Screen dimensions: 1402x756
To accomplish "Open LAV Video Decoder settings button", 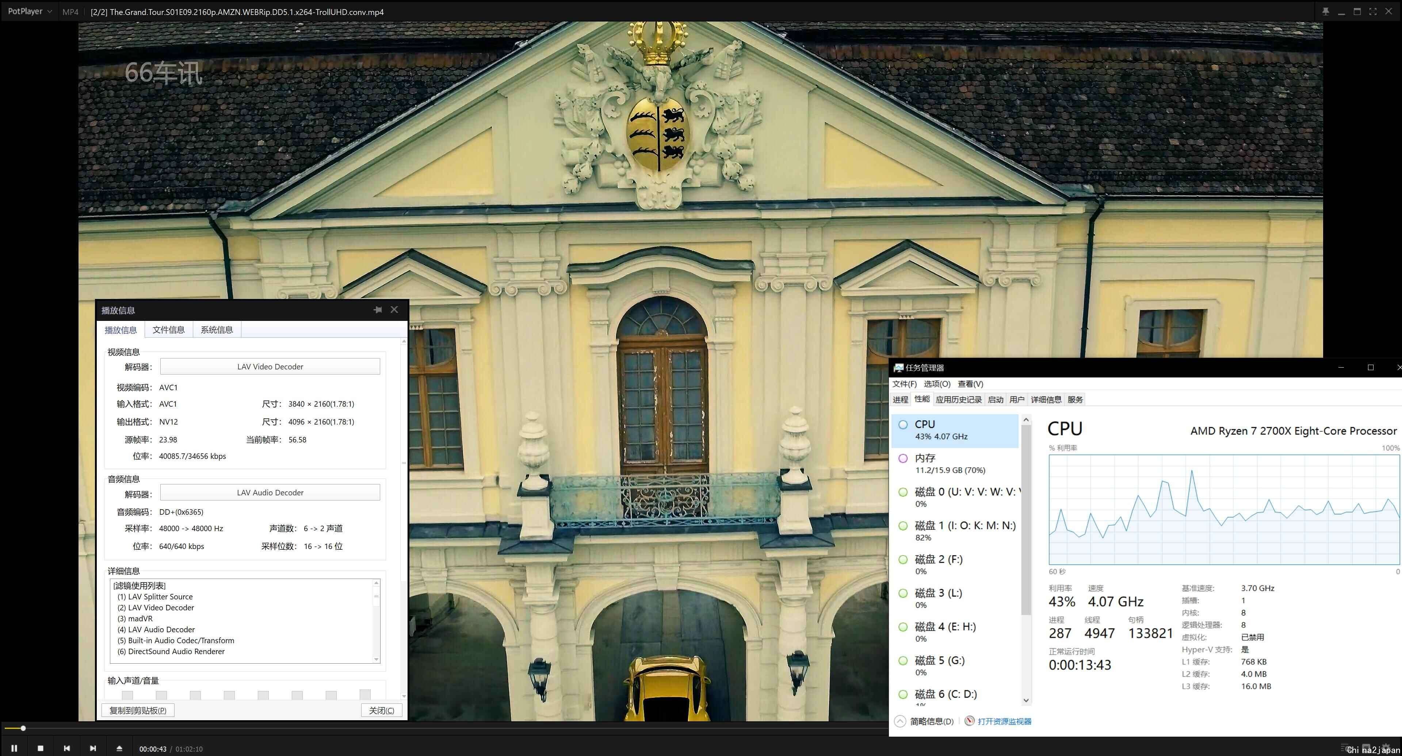I will point(270,367).
